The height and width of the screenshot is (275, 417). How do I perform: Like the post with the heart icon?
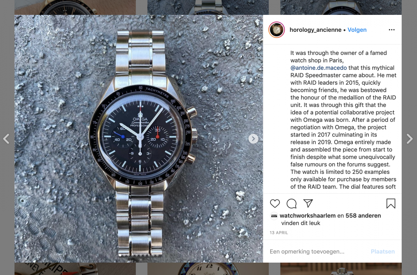(x=275, y=204)
